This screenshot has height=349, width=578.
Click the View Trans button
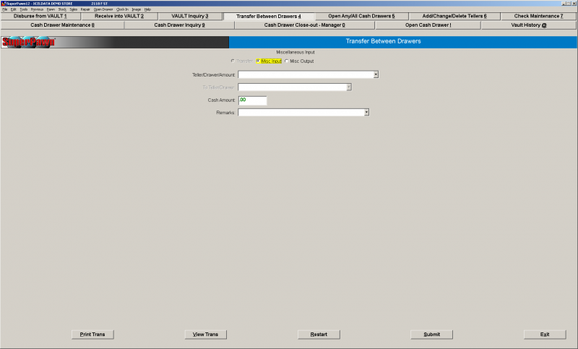click(x=206, y=335)
